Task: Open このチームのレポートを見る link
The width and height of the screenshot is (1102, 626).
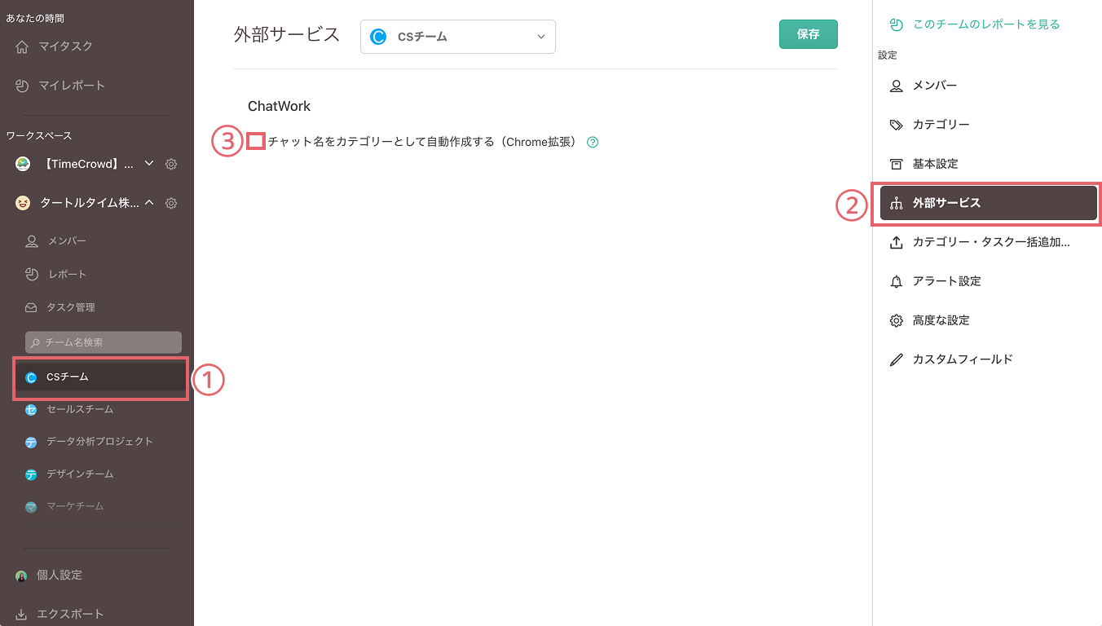Action: tap(975, 25)
